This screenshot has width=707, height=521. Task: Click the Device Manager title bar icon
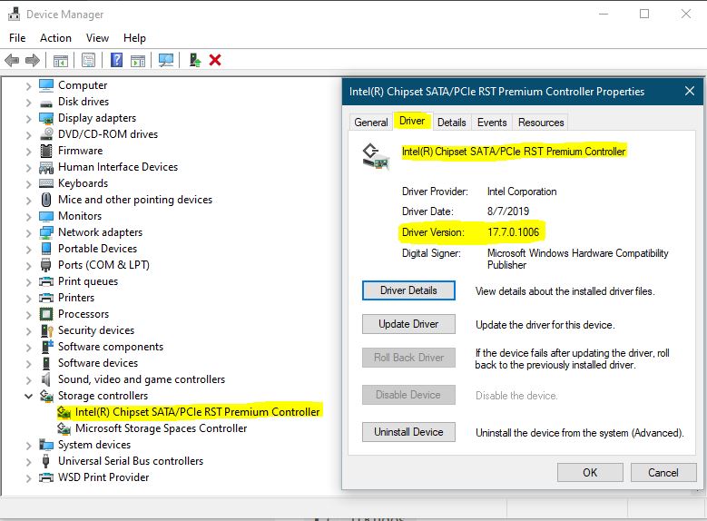[14, 14]
